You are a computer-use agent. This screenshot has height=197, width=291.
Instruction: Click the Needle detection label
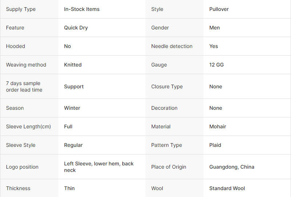coord(172,46)
